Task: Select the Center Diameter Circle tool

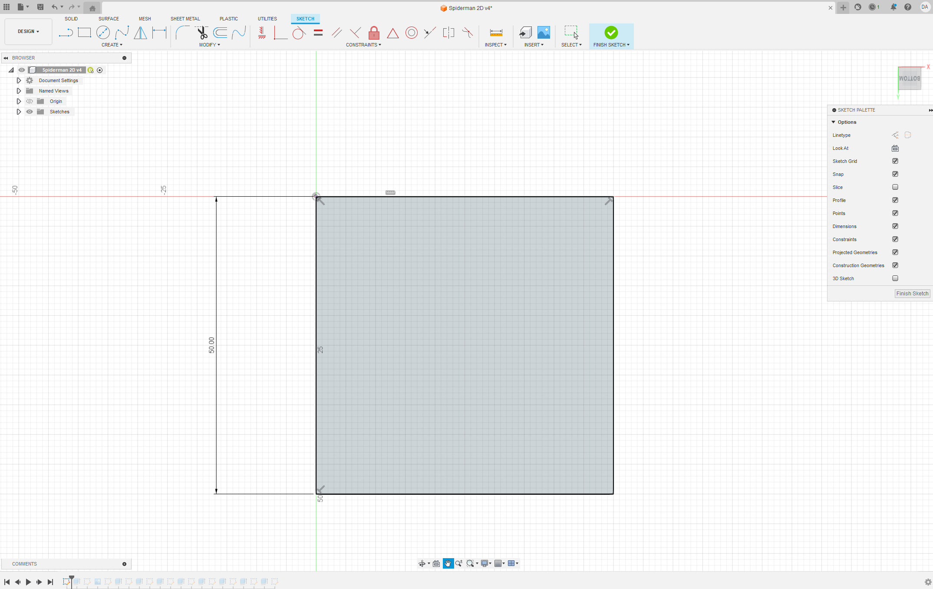Action: tap(103, 33)
